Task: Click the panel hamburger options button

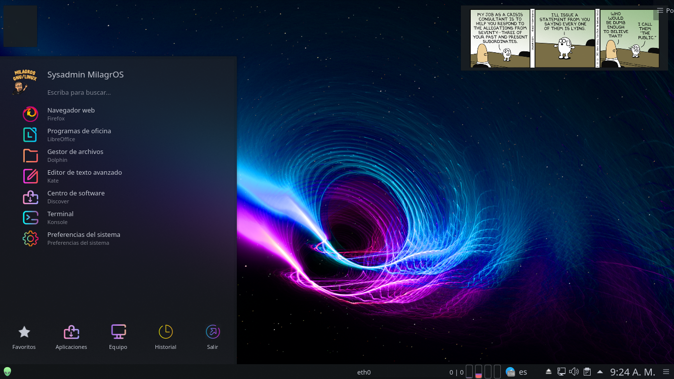Action: [667, 372]
